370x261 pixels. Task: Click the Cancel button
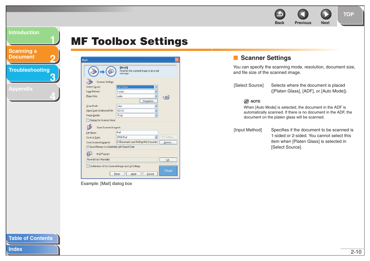(150, 174)
